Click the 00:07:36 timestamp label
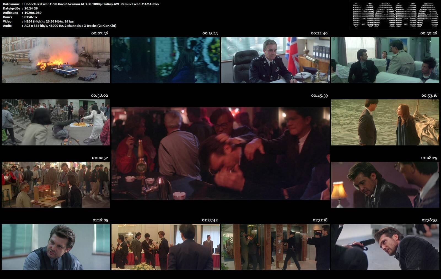This screenshot has height=279, width=441. click(x=100, y=33)
